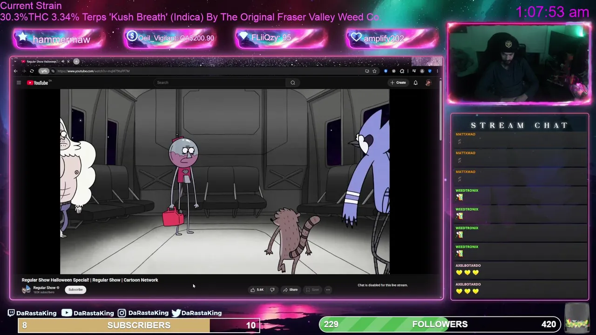
Task: Click the 1:07:53 am clock
Action: (553, 12)
